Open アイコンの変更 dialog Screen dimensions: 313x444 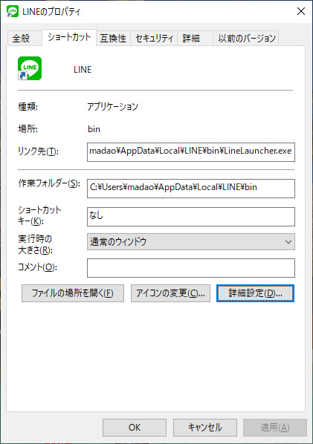click(170, 293)
